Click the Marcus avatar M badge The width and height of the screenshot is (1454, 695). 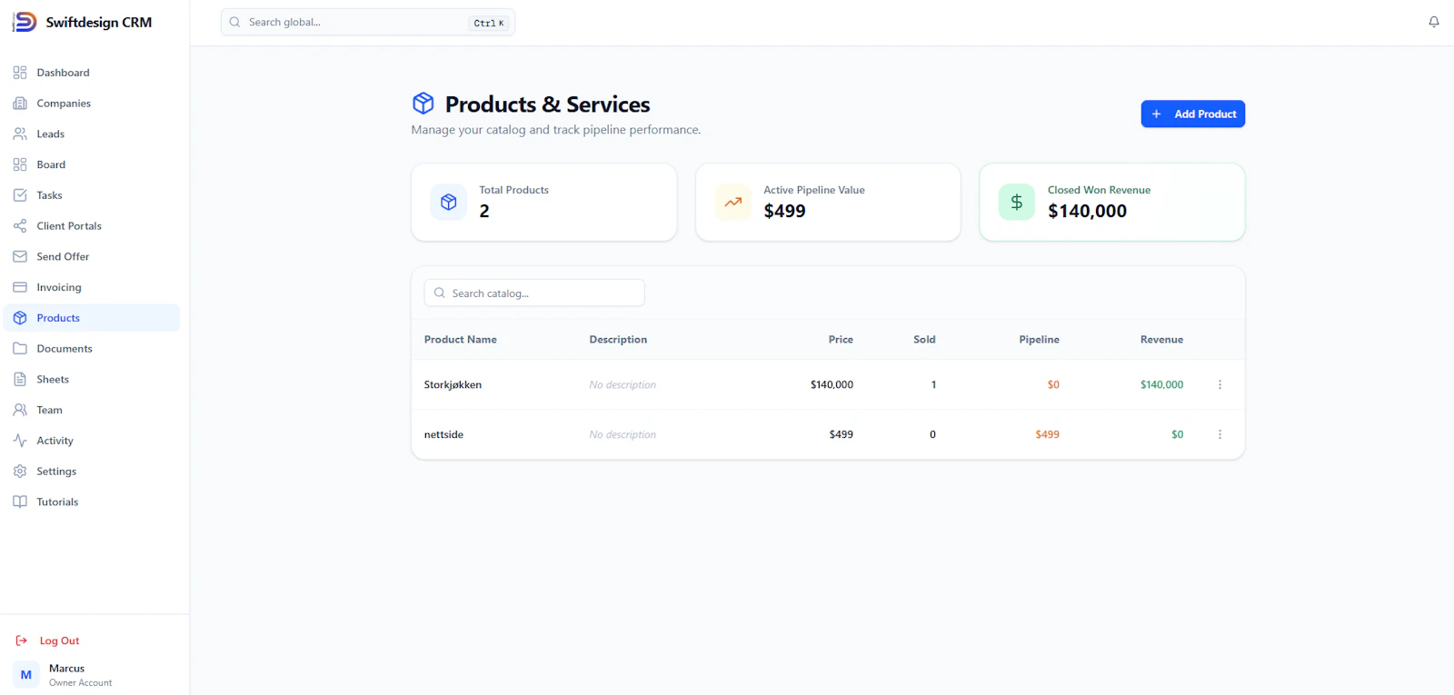click(x=26, y=675)
